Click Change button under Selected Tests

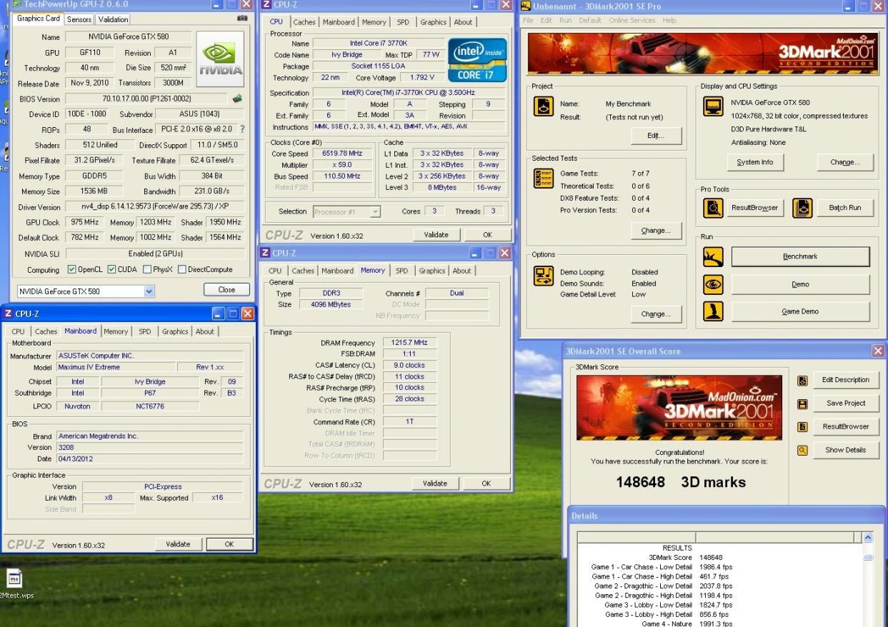coord(656,231)
